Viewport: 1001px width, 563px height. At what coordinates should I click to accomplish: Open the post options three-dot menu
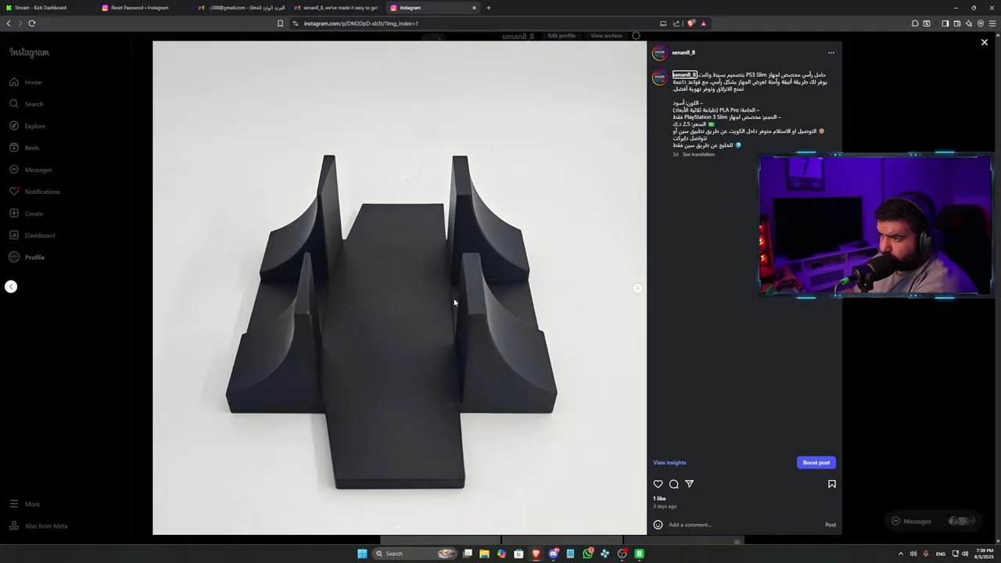831,53
